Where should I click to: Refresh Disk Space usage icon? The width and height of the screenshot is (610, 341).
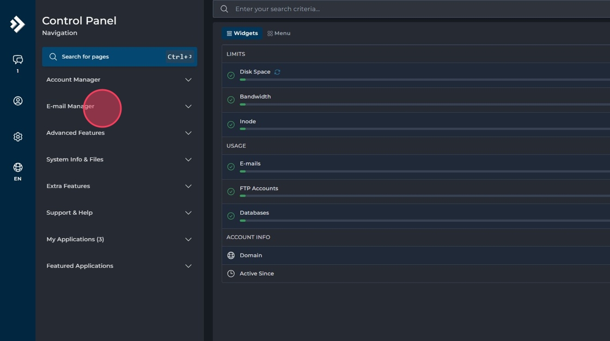tap(277, 72)
